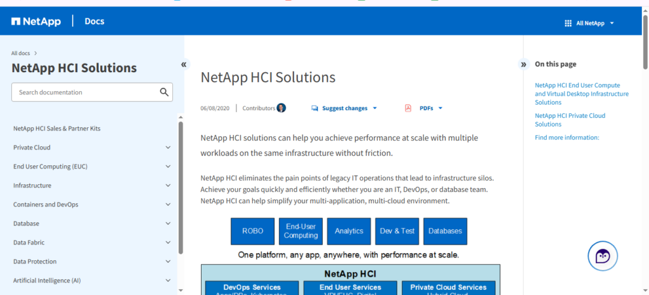Image resolution: width=649 pixels, height=295 pixels.
Task: Click End-User Computing box in diagram
Action: [x=301, y=231]
